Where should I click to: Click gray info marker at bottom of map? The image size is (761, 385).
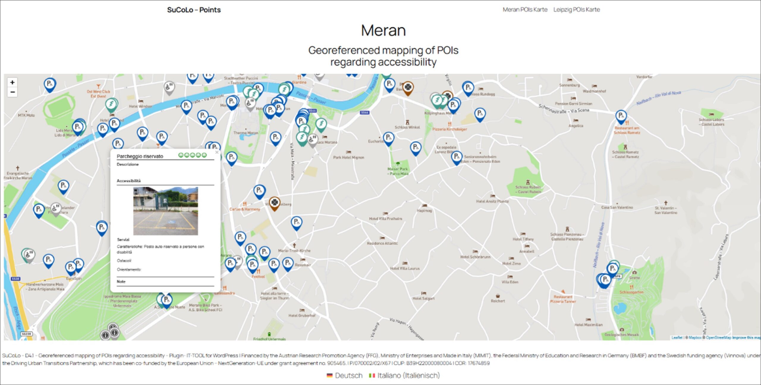pyautogui.click(x=114, y=332)
